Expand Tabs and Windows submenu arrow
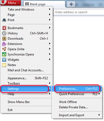 [x=50, y=9]
